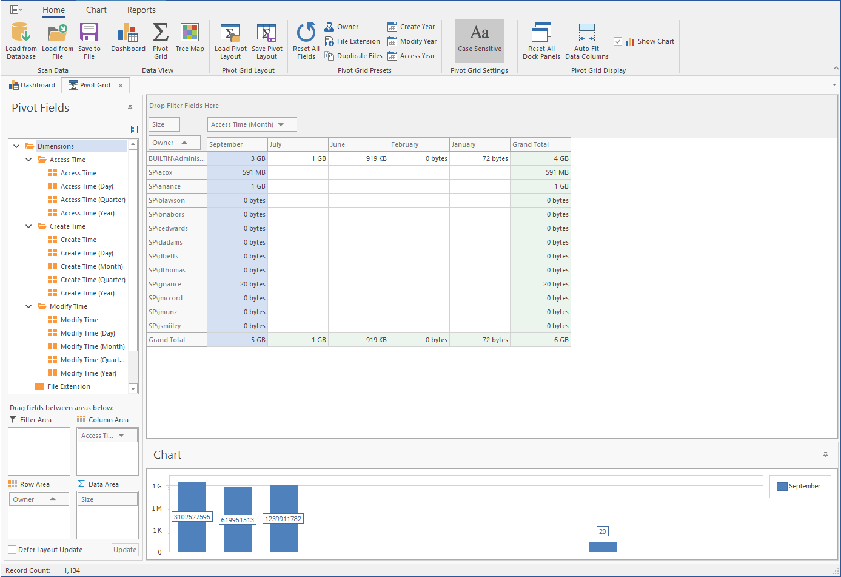Sort by the Owner row header
The image size is (841, 577).
[174, 143]
